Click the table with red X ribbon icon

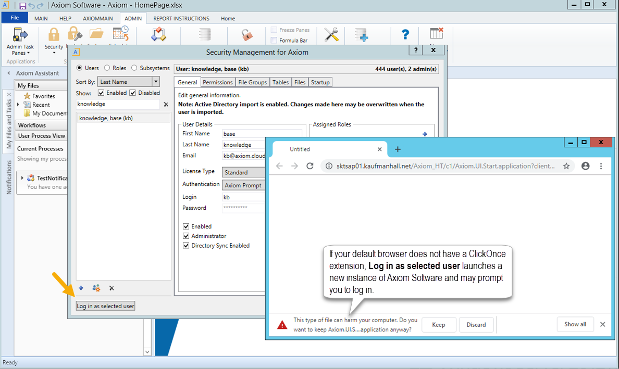coord(436,33)
